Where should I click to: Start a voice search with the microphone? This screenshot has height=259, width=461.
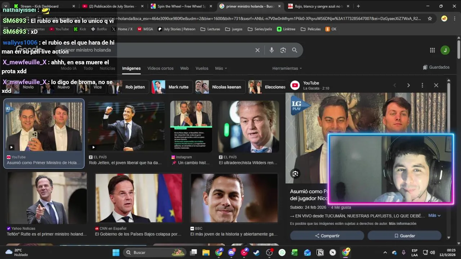point(272,50)
